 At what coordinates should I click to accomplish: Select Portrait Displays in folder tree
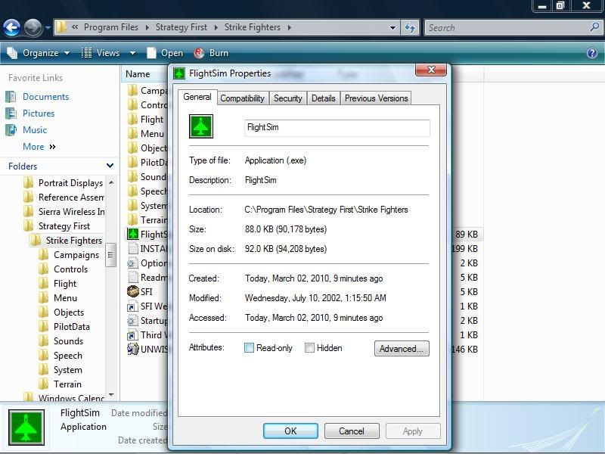[x=70, y=182]
